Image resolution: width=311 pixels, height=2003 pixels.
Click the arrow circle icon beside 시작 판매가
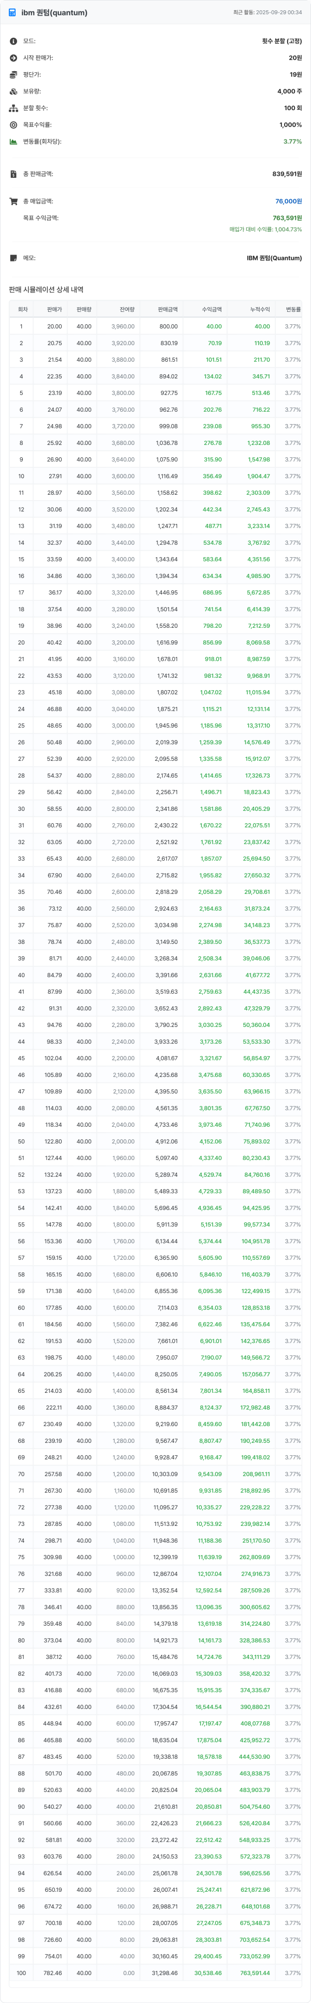[13, 58]
